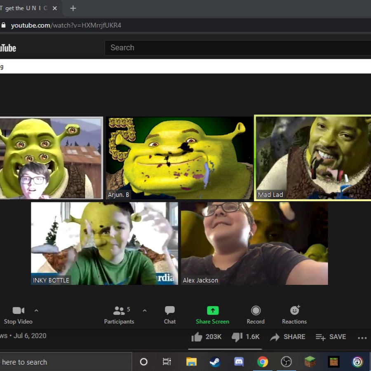Viewport: 371px width, 371px height.
Task: Open a new browser tab
Action: [73, 8]
